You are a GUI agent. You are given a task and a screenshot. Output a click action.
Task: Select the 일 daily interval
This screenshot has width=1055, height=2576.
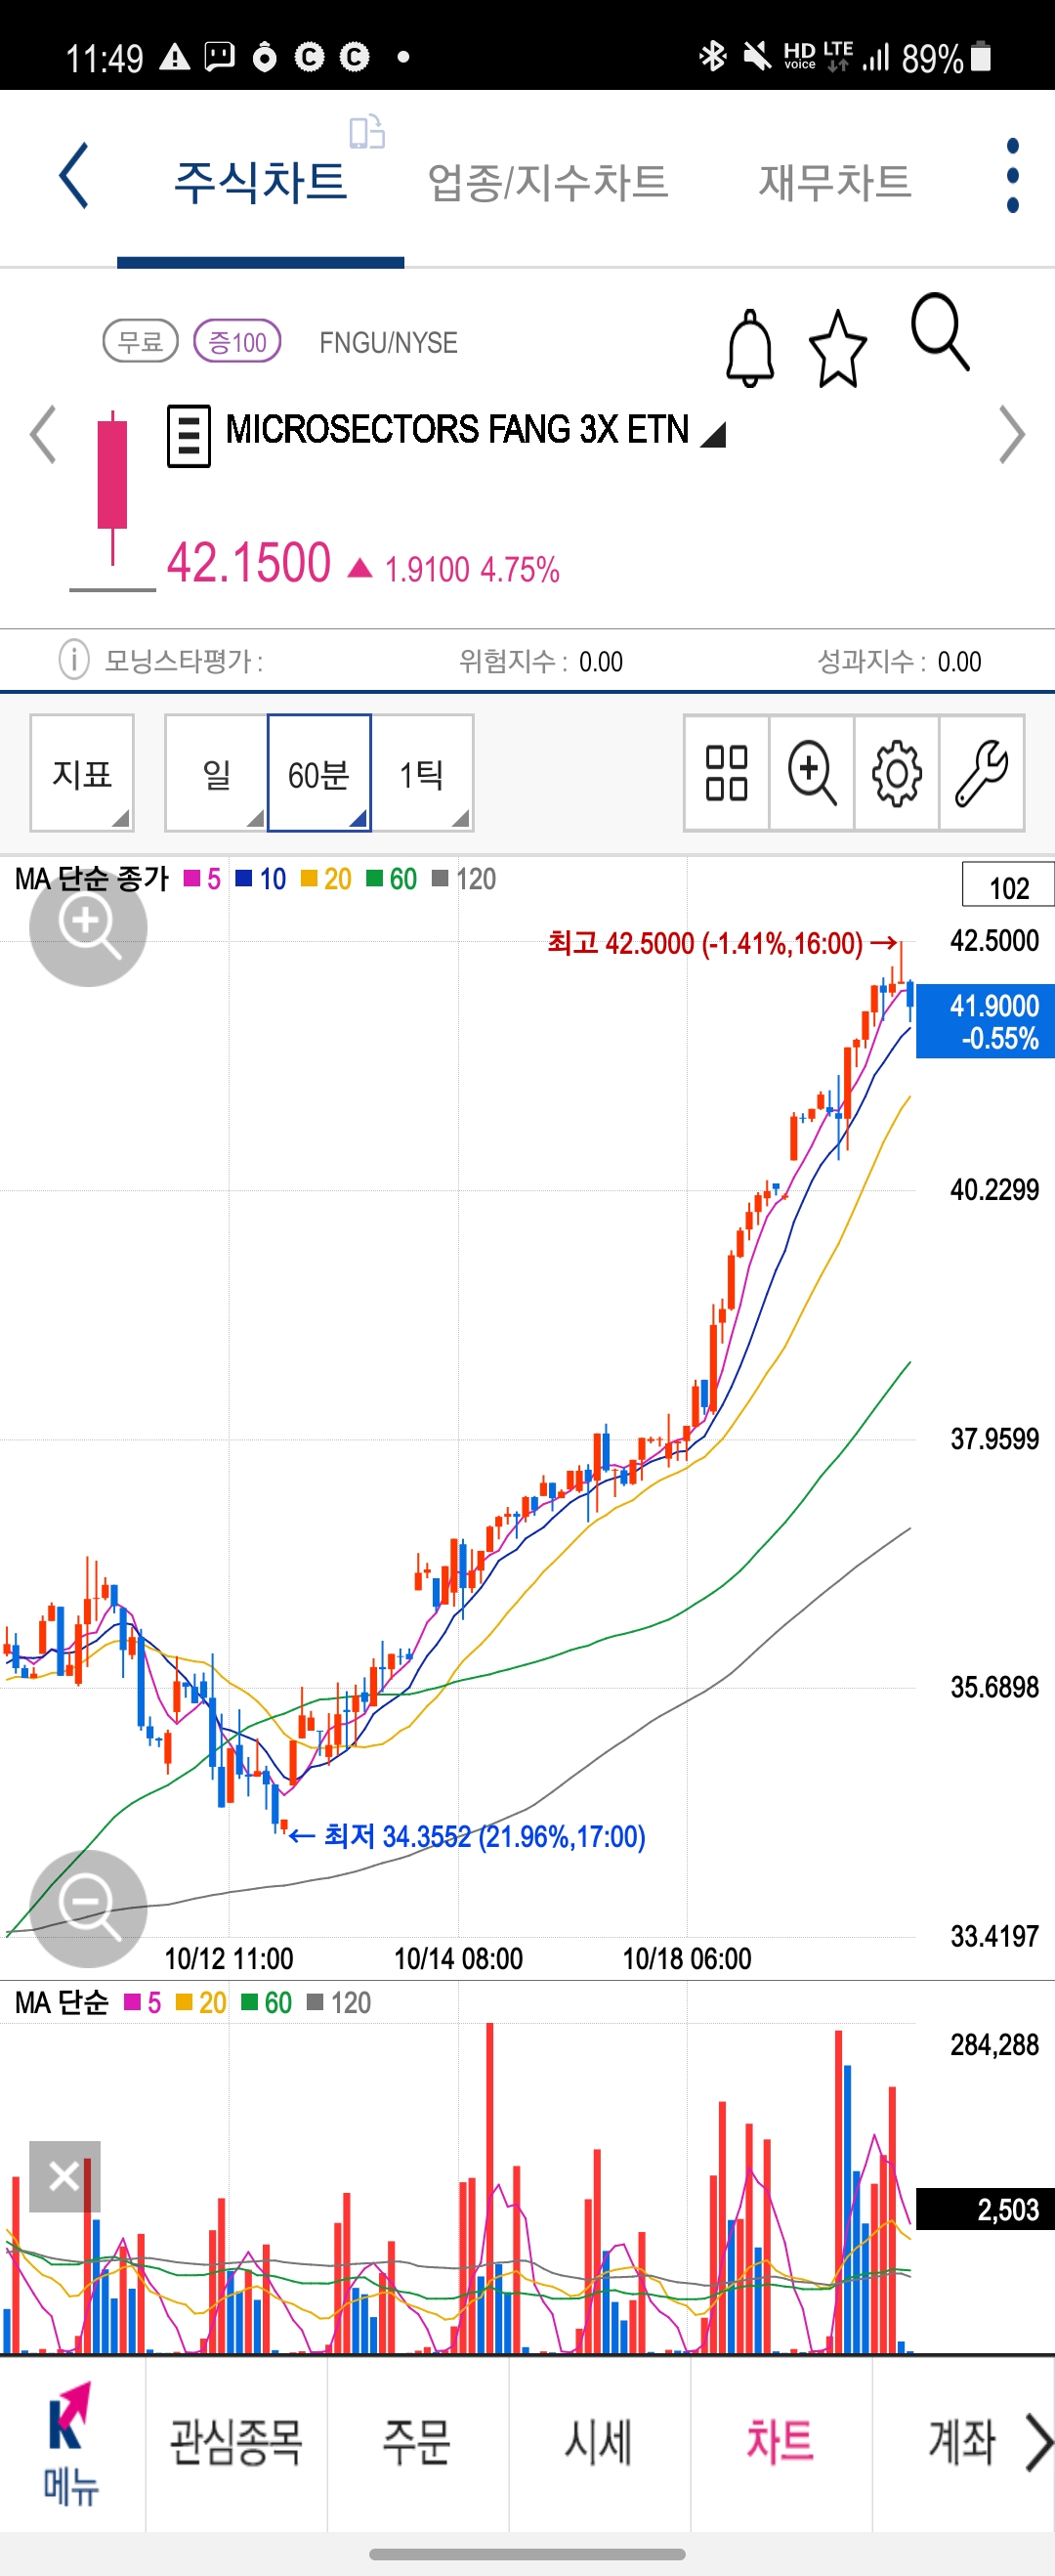pyautogui.click(x=216, y=773)
